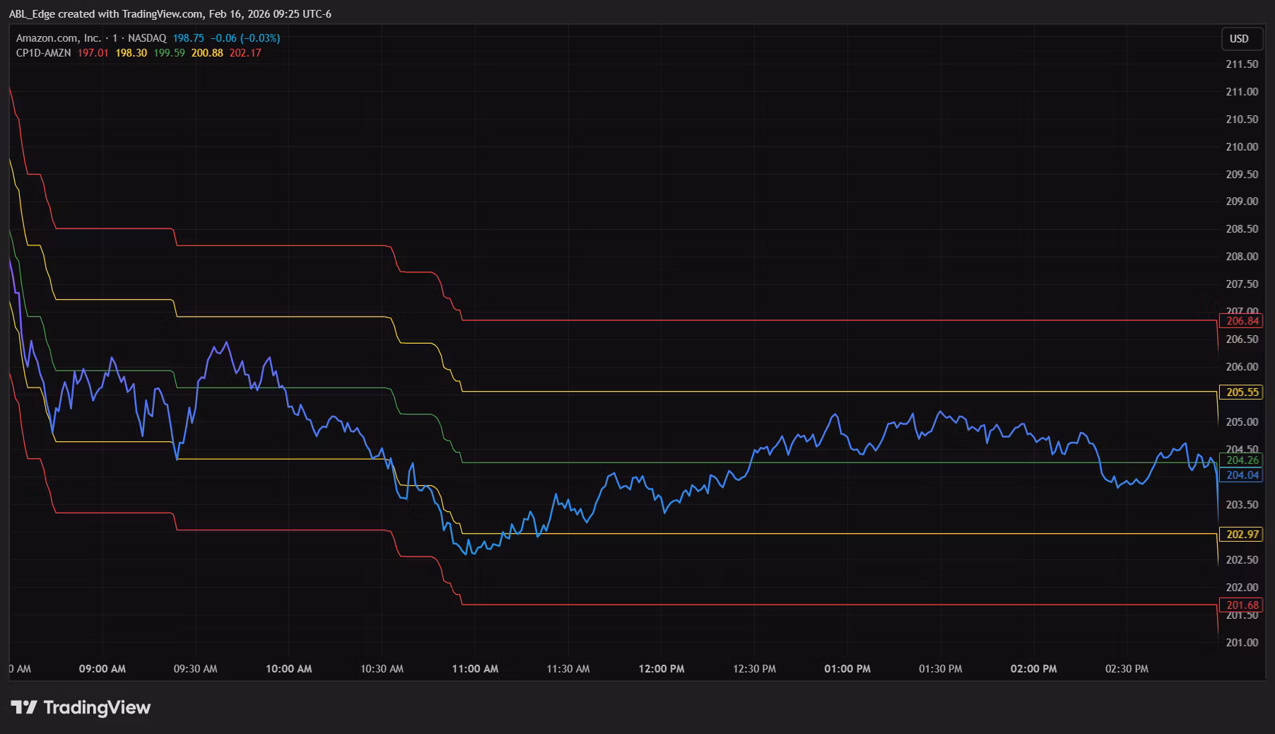Click the red 201.68 price label
The width and height of the screenshot is (1275, 734).
click(1242, 605)
